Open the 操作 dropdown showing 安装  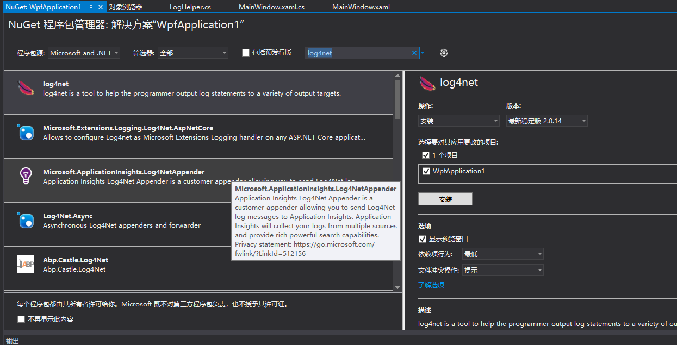pos(459,121)
